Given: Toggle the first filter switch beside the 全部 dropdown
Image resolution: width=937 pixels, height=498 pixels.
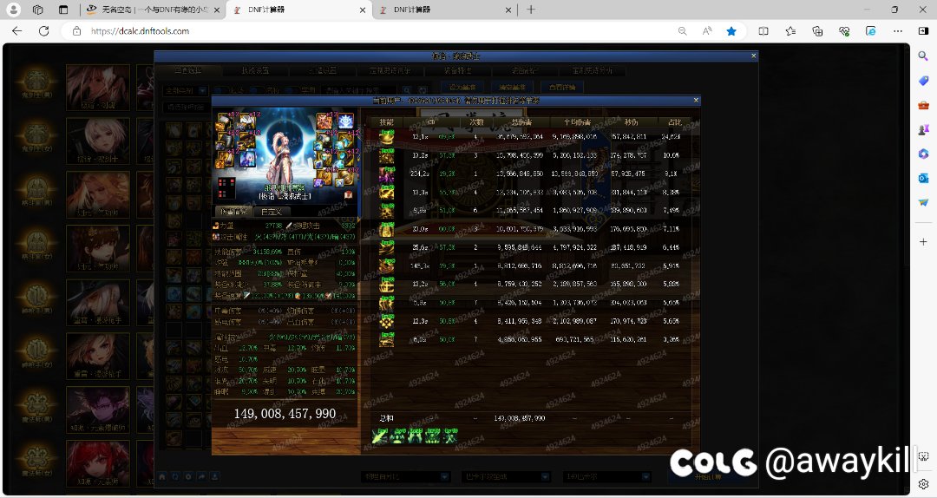Looking at the screenshot, I should click(x=221, y=90).
